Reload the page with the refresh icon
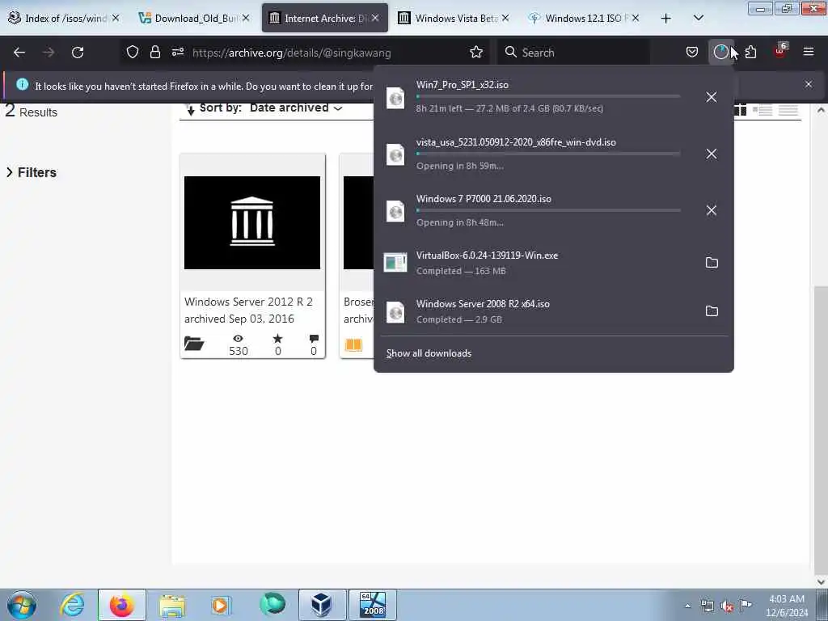This screenshot has width=828, height=621. (78, 53)
